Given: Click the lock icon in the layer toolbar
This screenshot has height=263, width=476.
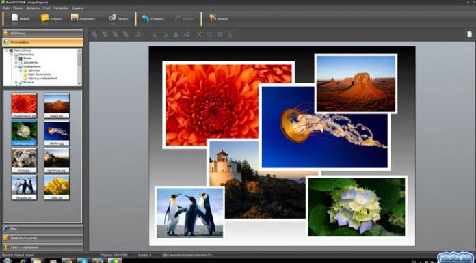Looking at the screenshot, I should point(230,34).
